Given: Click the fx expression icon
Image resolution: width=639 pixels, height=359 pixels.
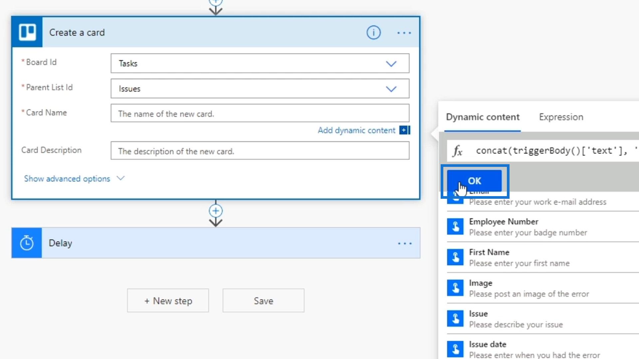Looking at the screenshot, I should click(x=457, y=151).
